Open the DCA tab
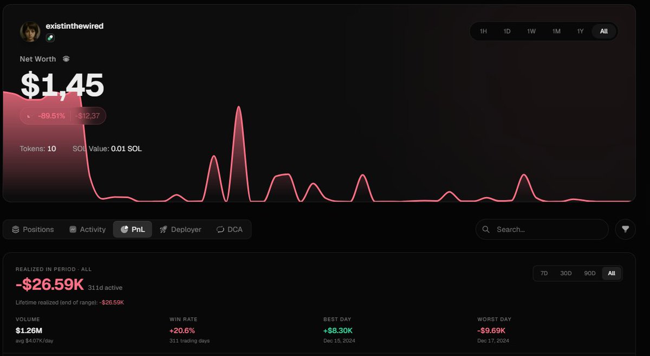Screen dimensions: 650x356 (x=230, y=230)
